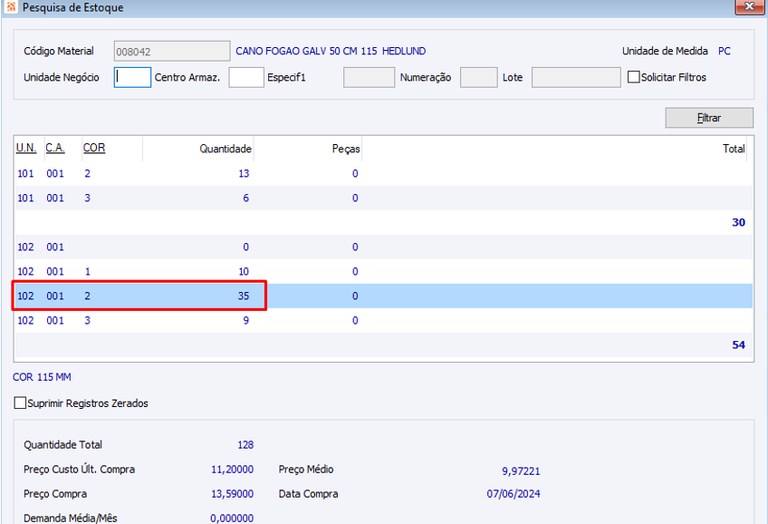Select the 102 row with quantity 10
768x524 pixels.
383,272
